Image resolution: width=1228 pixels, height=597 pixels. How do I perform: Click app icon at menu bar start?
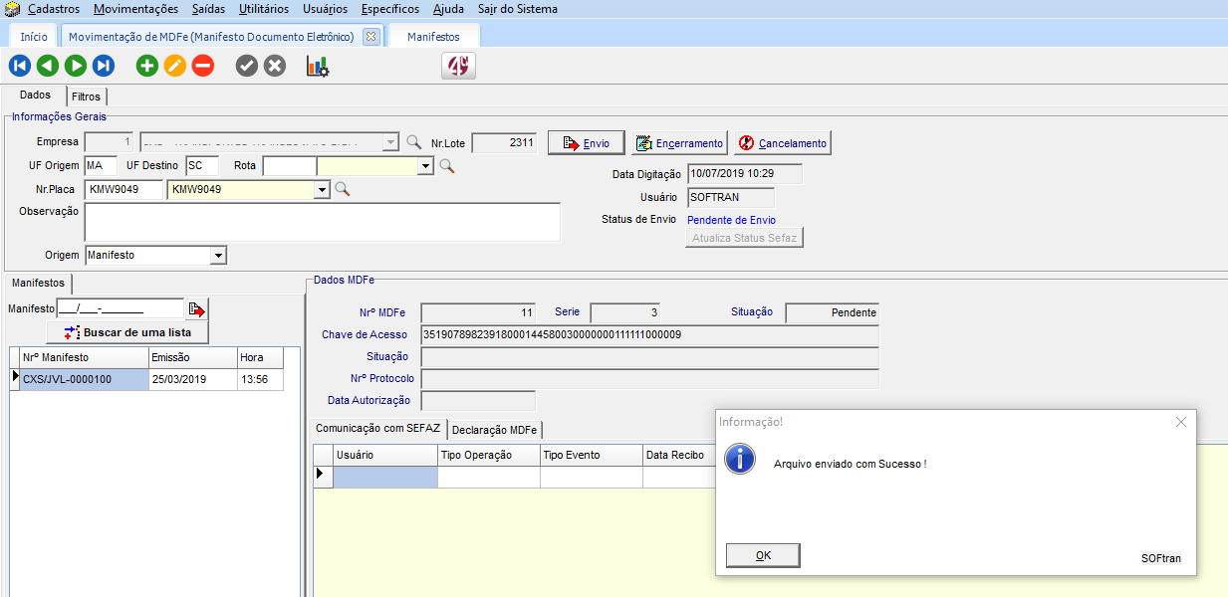pyautogui.click(x=13, y=9)
